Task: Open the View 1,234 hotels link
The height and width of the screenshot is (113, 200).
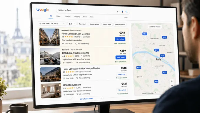Action: tap(86, 99)
